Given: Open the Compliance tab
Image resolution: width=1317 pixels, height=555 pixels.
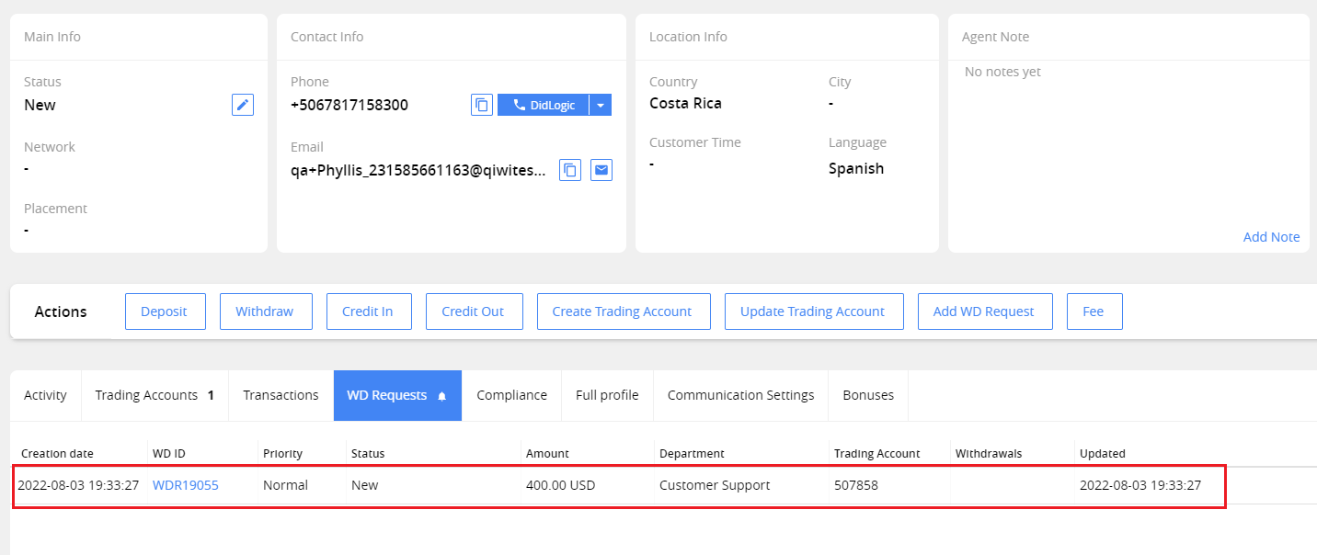Looking at the screenshot, I should pyautogui.click(x=511, y=395).
